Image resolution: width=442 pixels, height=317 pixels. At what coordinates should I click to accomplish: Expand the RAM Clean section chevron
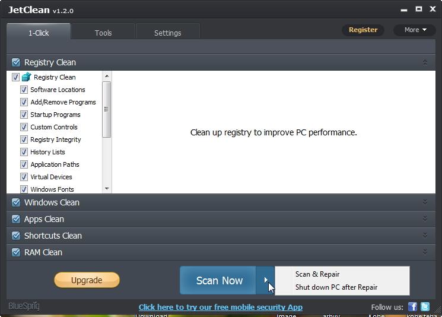[x=425, y=252]
